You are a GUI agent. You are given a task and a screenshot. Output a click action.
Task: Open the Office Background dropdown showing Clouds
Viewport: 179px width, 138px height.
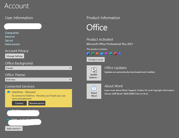[38, 68]
